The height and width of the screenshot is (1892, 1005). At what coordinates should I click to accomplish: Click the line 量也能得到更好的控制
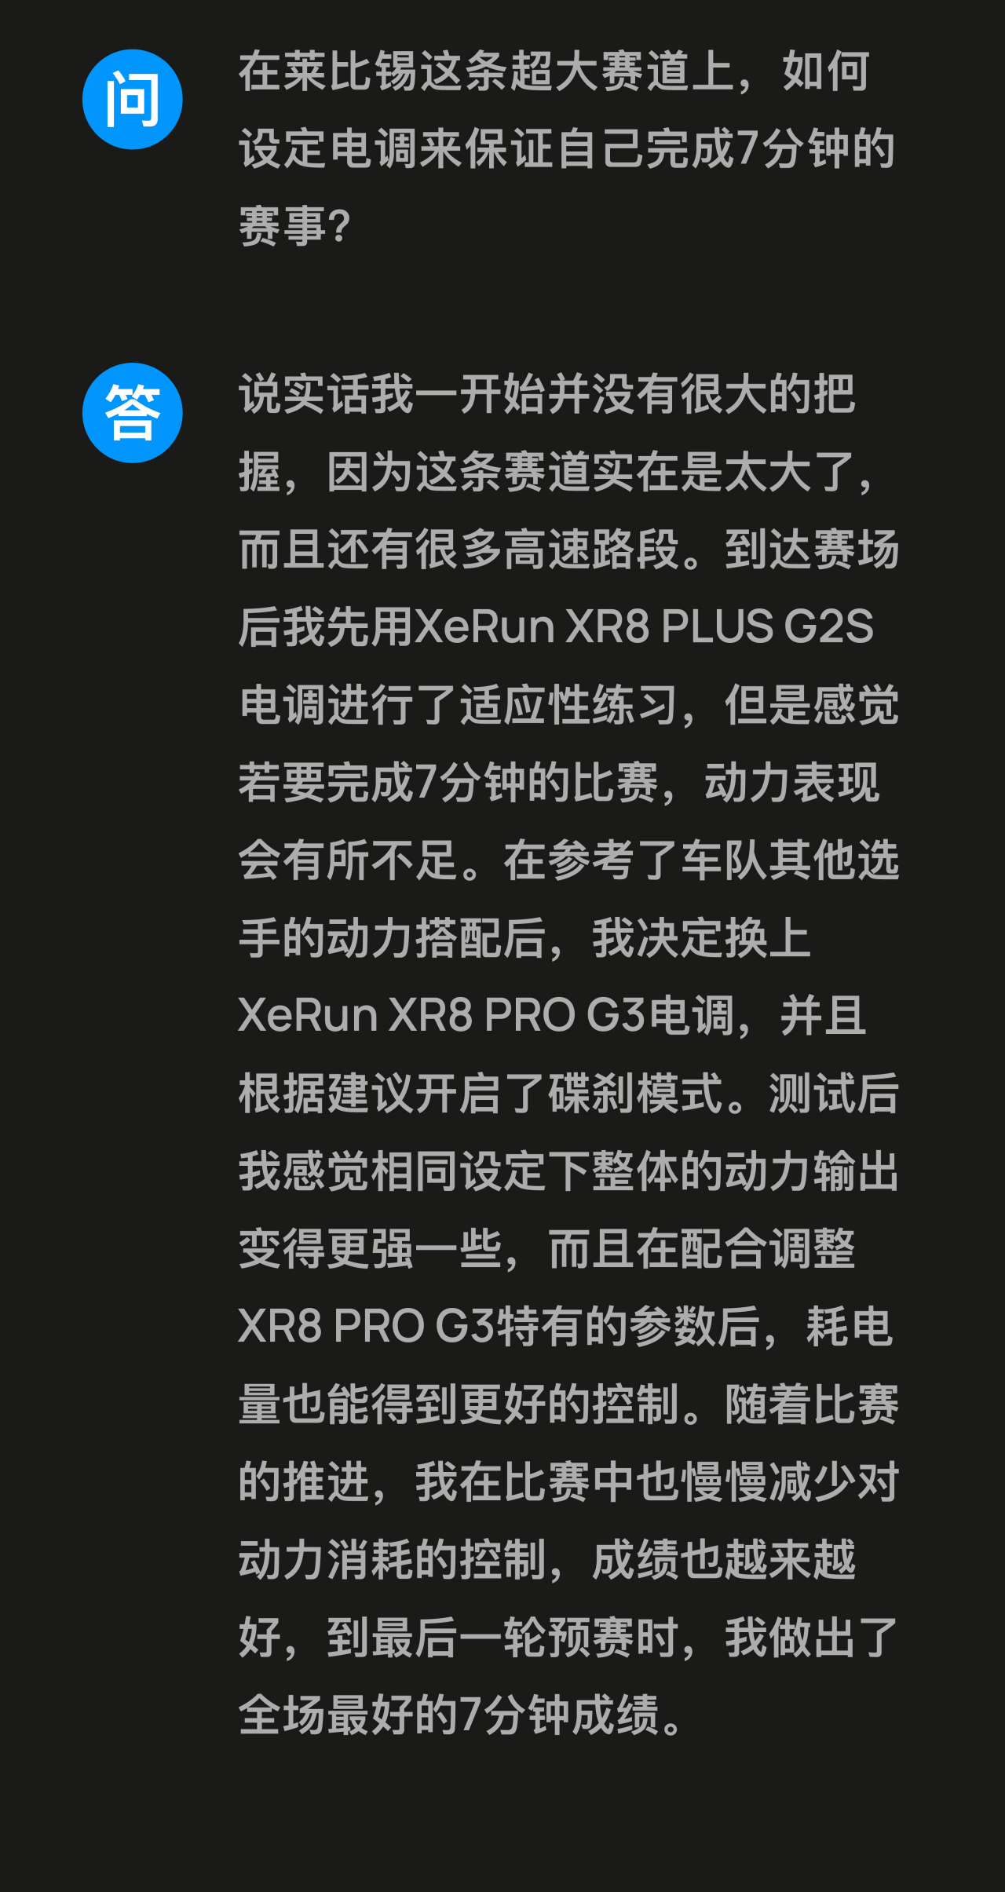[x=569, y=1404]
